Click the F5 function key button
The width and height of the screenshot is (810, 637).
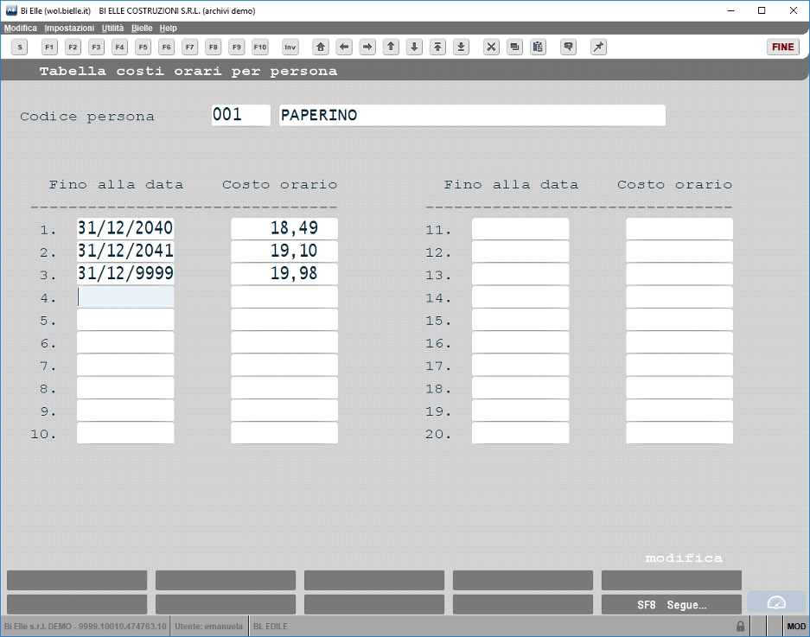tap(144, 47)
